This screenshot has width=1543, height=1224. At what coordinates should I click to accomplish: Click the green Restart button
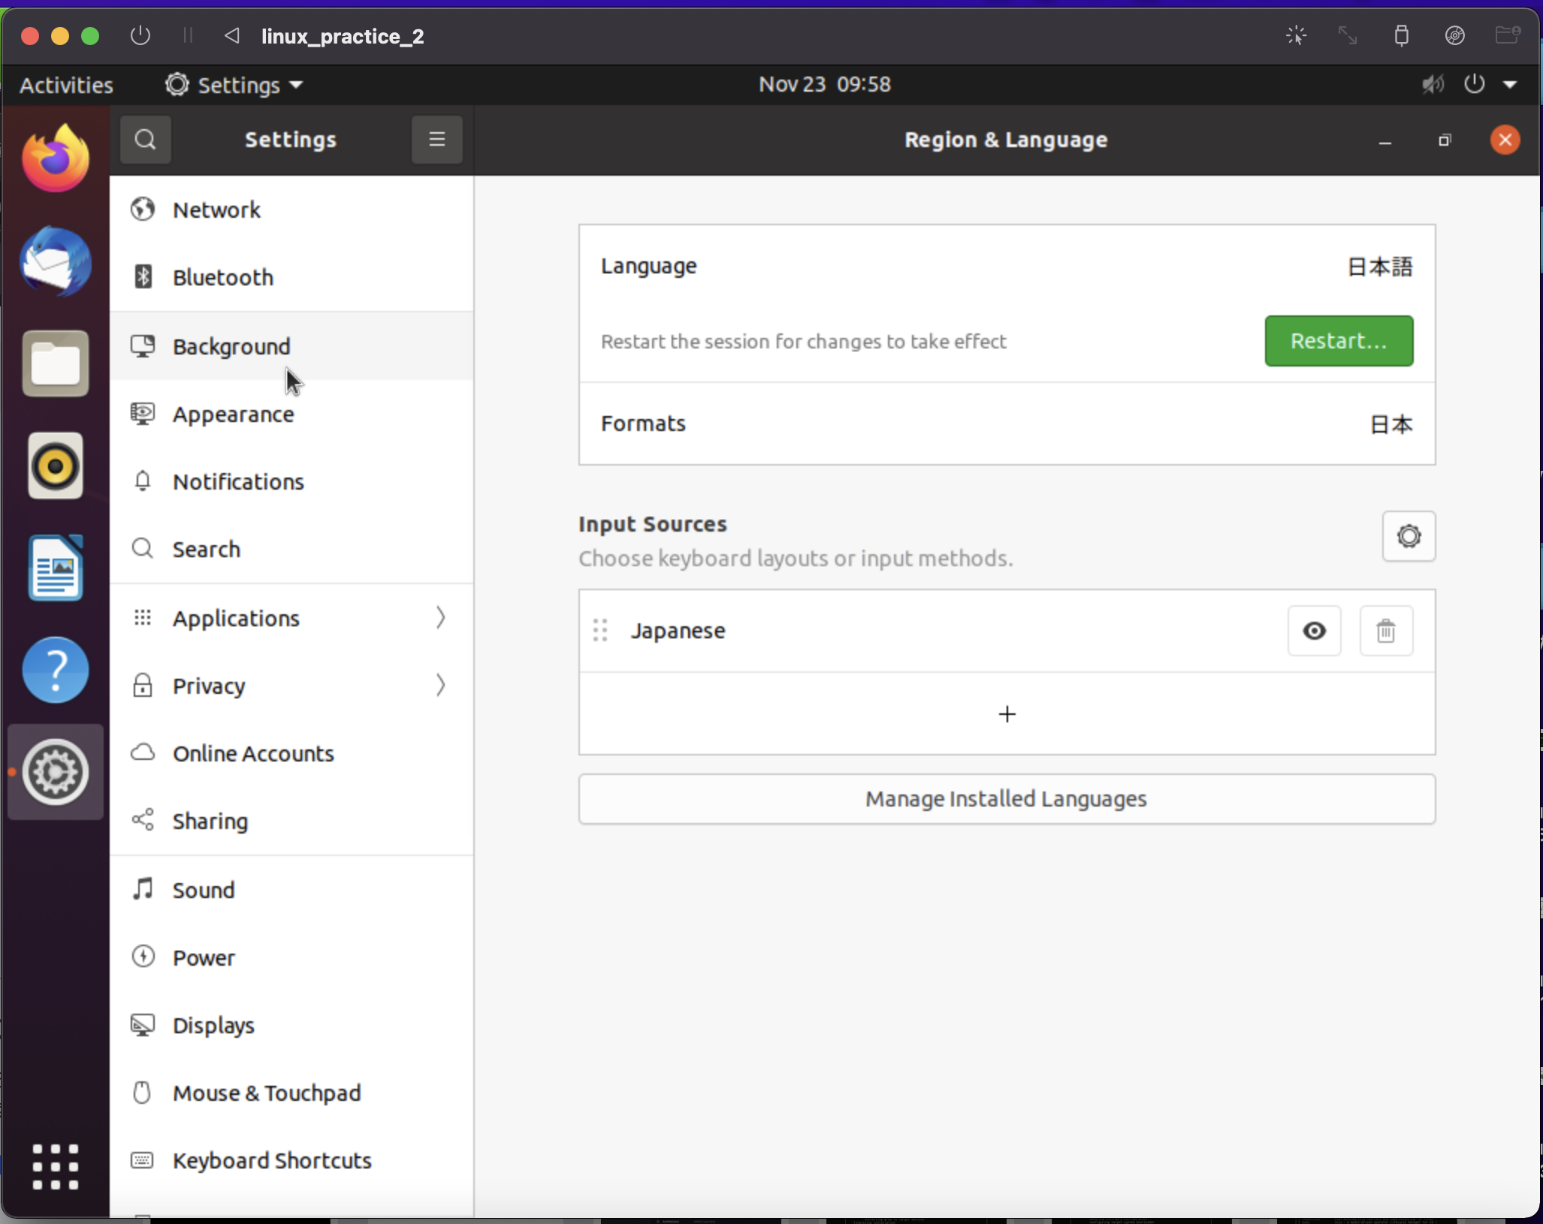1339,341
